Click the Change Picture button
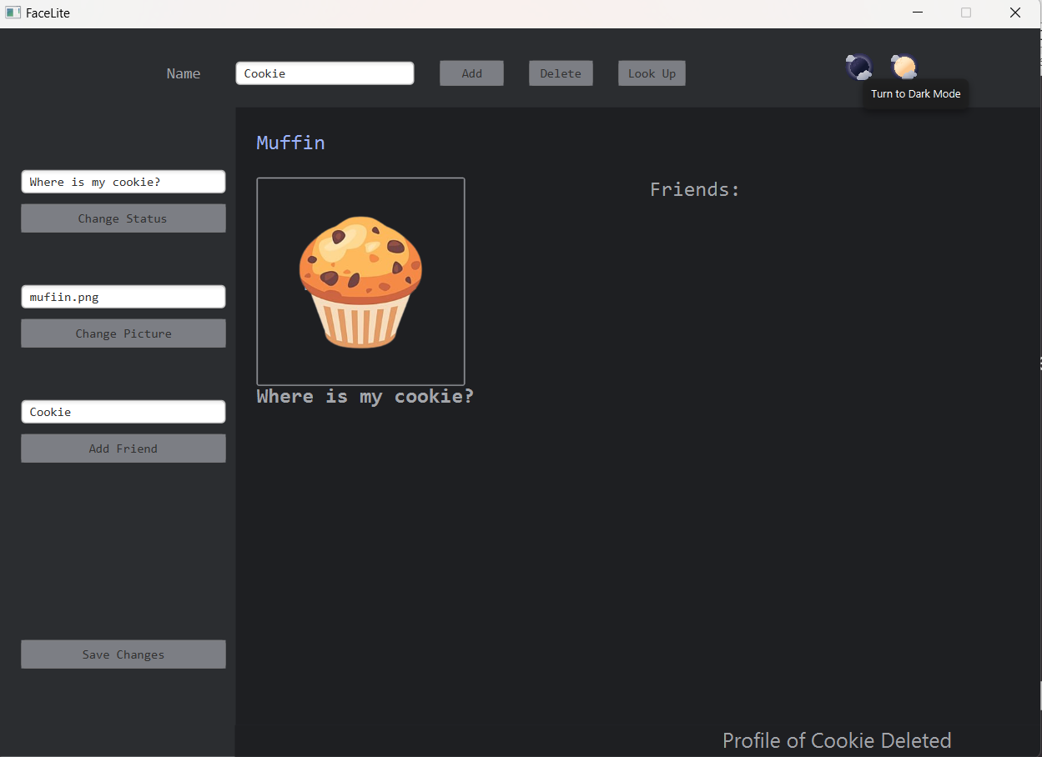 pyautogui.click(x=123, y=333)
